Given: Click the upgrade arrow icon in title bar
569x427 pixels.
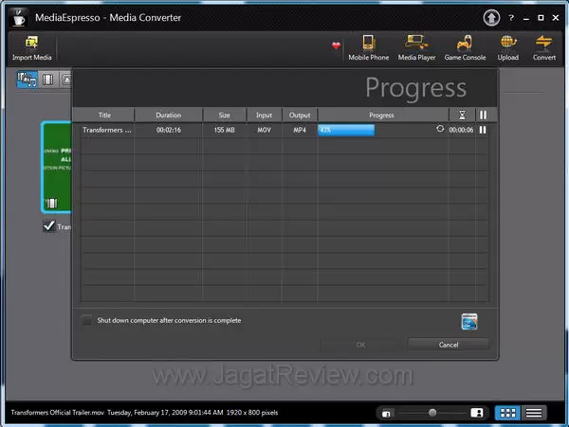Looking at the screenshot, I should pos(491,17).
